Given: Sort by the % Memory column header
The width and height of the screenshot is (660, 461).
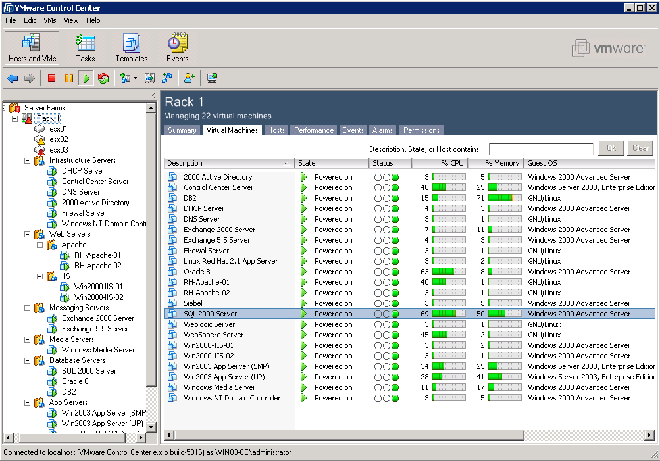Looking at the screenshot, I should pos(495,163).
